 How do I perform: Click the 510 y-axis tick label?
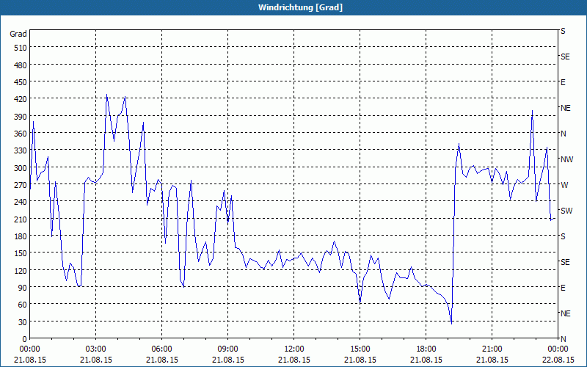coord(20,48)
